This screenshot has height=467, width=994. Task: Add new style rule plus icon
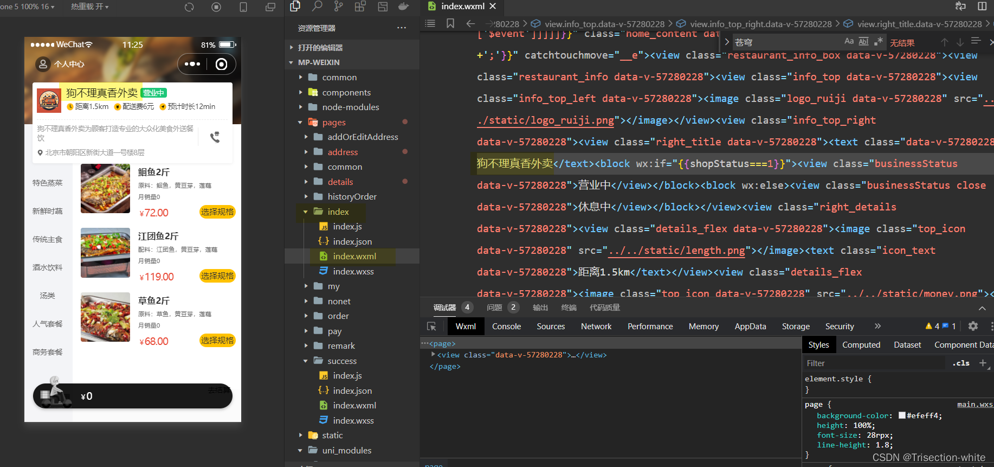[x=983, y=363]
